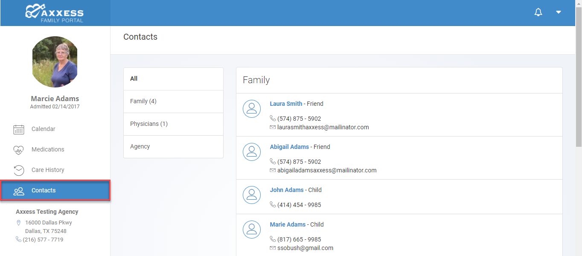Image resolution: width=582 pixels, height=256 pixels.
Task: Click the Care History clock icon
Action: coord(19,170)
